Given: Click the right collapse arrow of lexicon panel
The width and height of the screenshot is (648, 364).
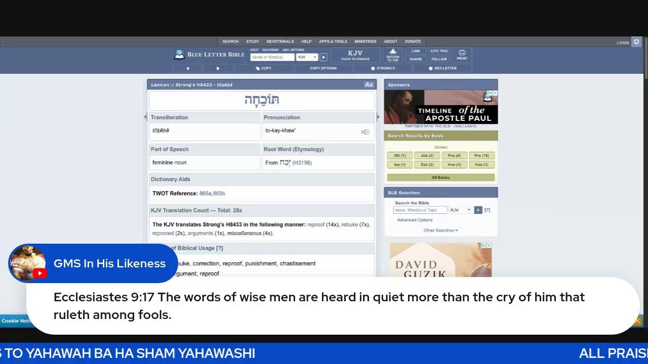Looking at the screenshot, I should pos(378,117).
